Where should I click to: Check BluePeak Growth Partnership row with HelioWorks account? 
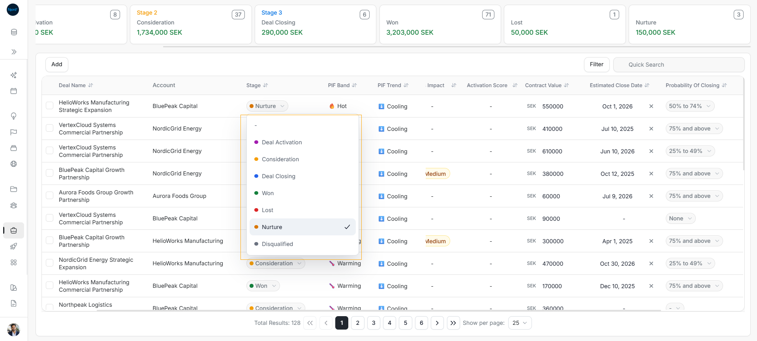coord(50,240)
